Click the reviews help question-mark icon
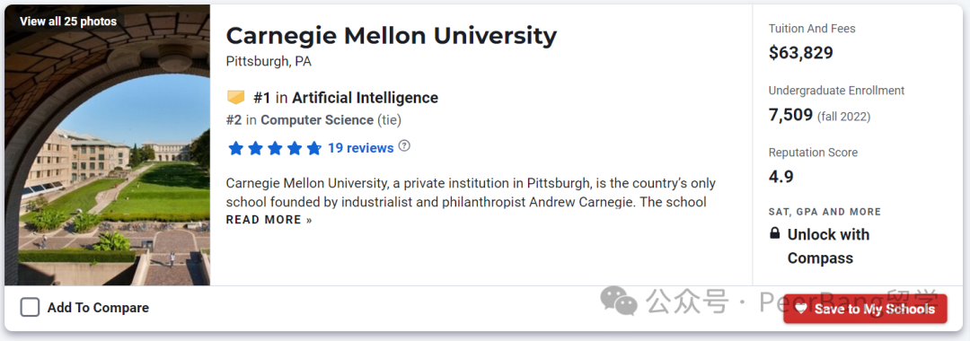This screenshot has width=970, height=341. click(404, 146)
